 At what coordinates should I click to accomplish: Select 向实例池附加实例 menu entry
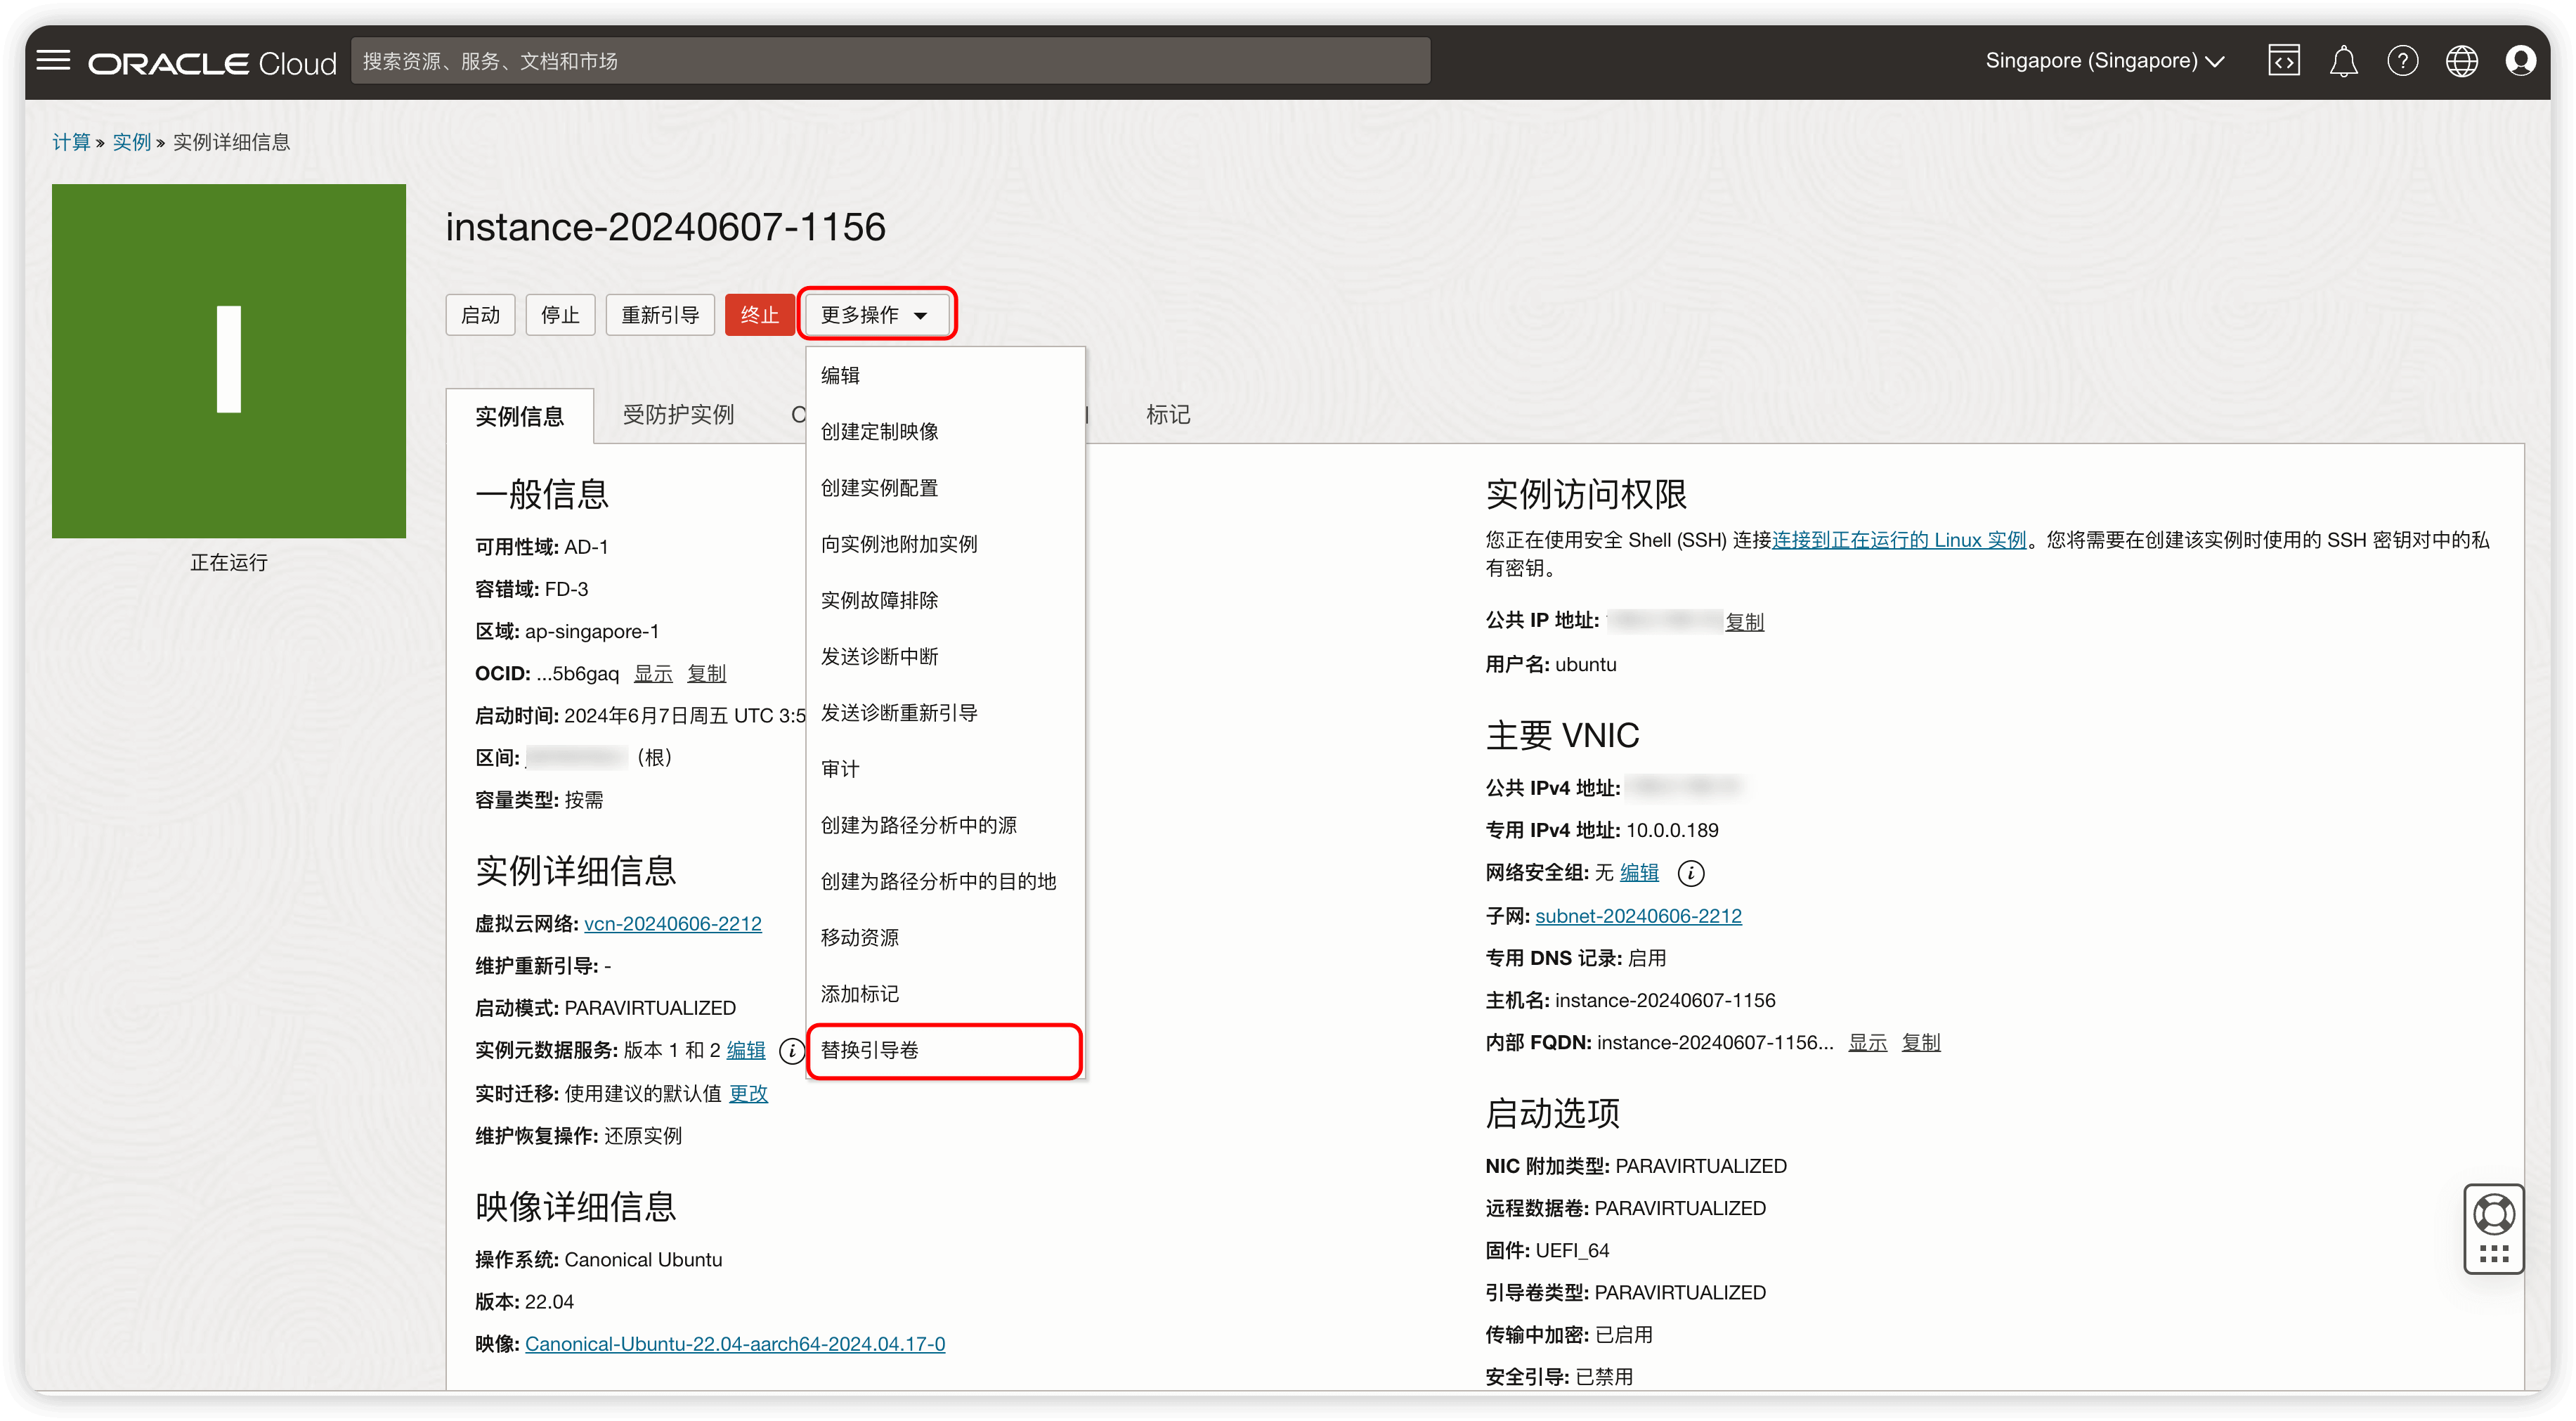coord(945,544)
